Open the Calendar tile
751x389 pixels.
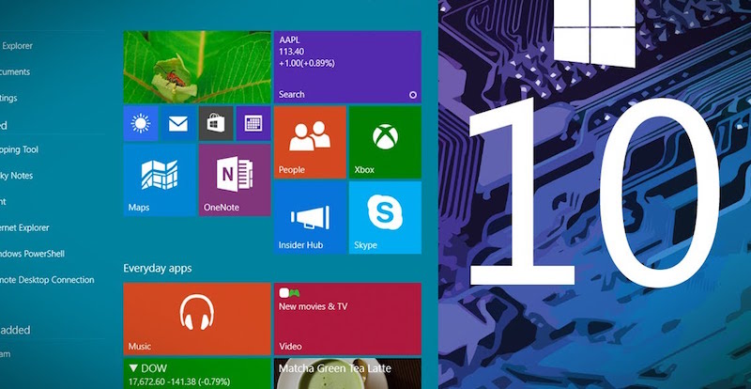point(253,124)
